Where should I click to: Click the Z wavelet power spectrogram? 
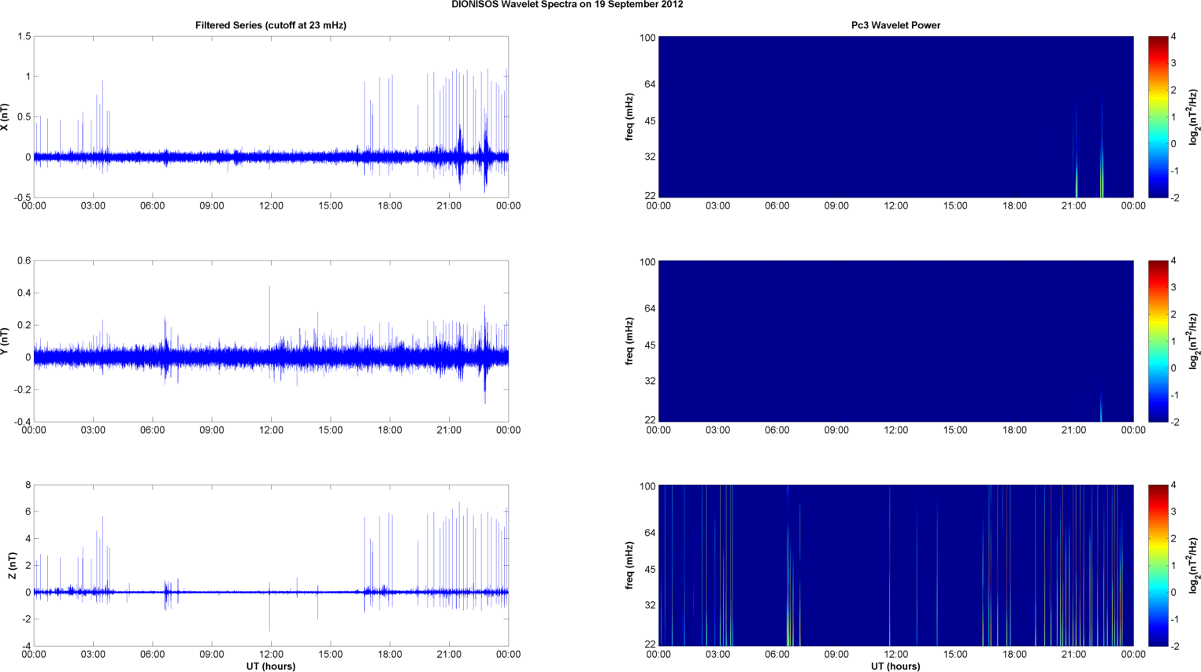[x=895, y=565]
